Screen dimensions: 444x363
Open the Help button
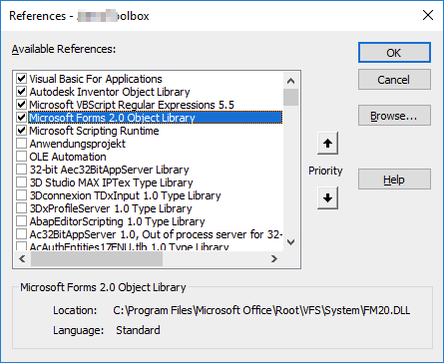(x=394, y=180)
